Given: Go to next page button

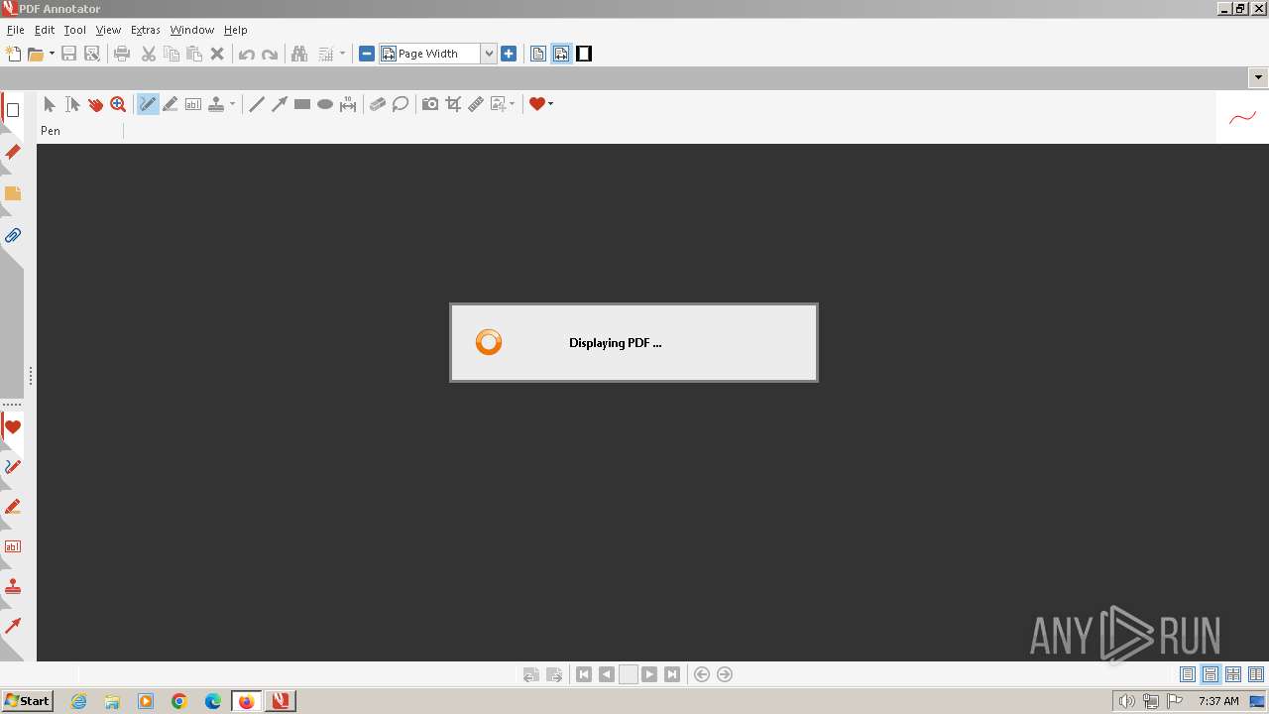Looking at the screenshot, I should click(649, 674).
